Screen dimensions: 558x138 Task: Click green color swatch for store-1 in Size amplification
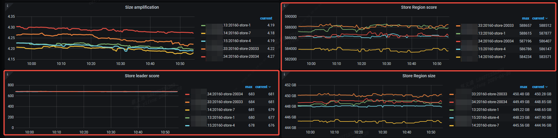click(x=203, y=26)
